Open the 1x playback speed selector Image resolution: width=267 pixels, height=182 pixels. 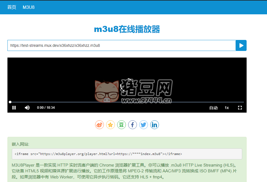coord(226,108)
